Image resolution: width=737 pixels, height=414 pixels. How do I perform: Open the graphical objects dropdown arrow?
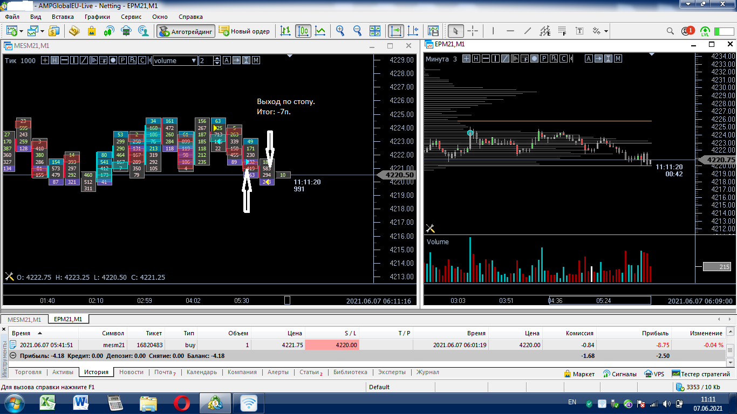click(x=606, y=31)
